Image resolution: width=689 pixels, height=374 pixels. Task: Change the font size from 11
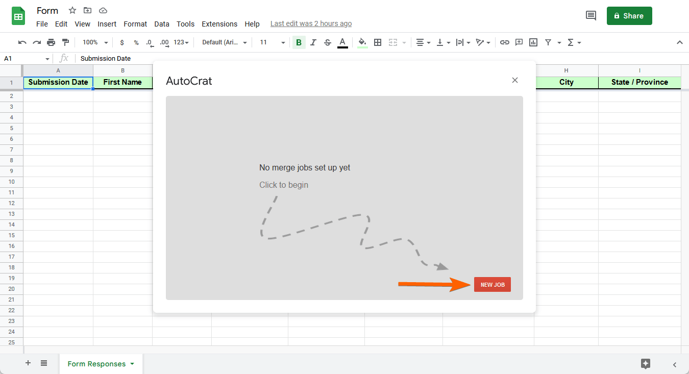[x=272, y=42]
